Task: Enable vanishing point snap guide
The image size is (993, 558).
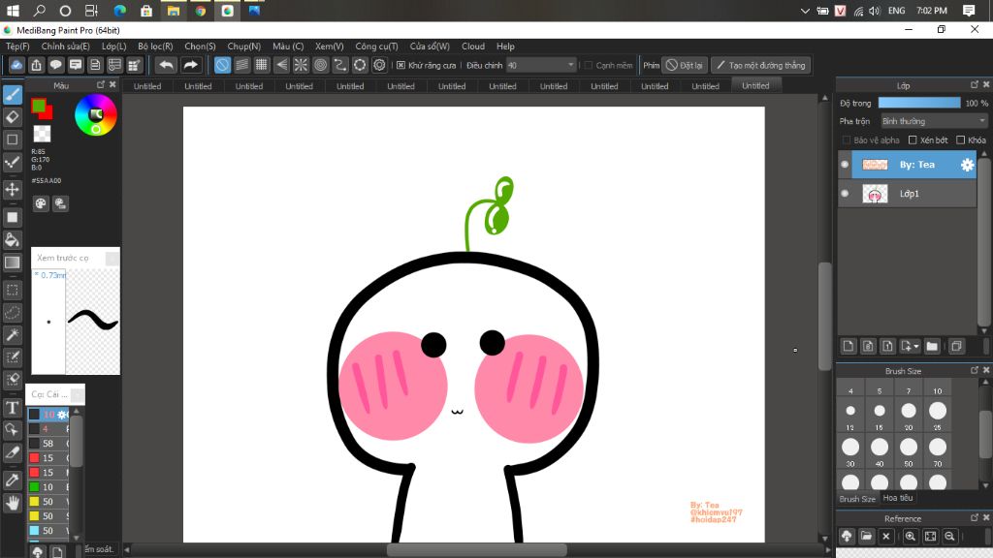Action: (281, 65)
